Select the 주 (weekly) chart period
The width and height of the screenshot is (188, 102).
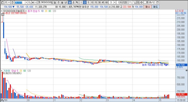click(x=58, y=2)
